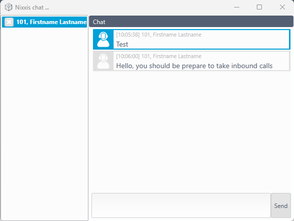294x221 pixels.
Task: Click the gray agent headset avatar icon
Action: click(x=104, y=61)
